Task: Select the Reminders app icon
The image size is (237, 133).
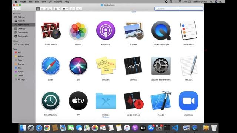Action: coord(188,30)
